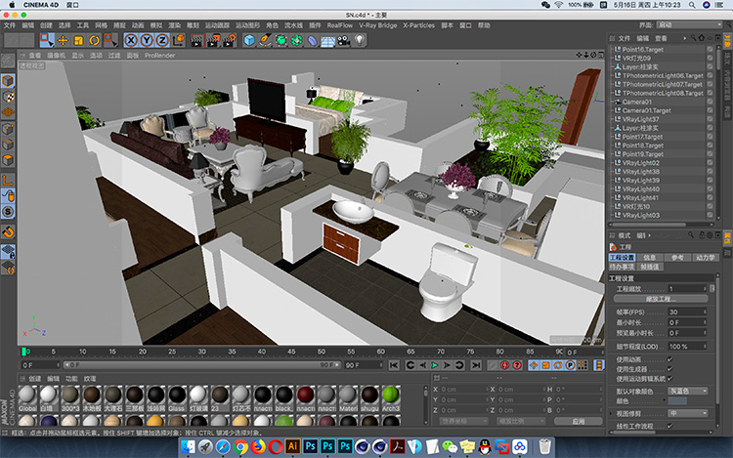
Task: Add a Cube primitive object
Action: pos(249,41)
